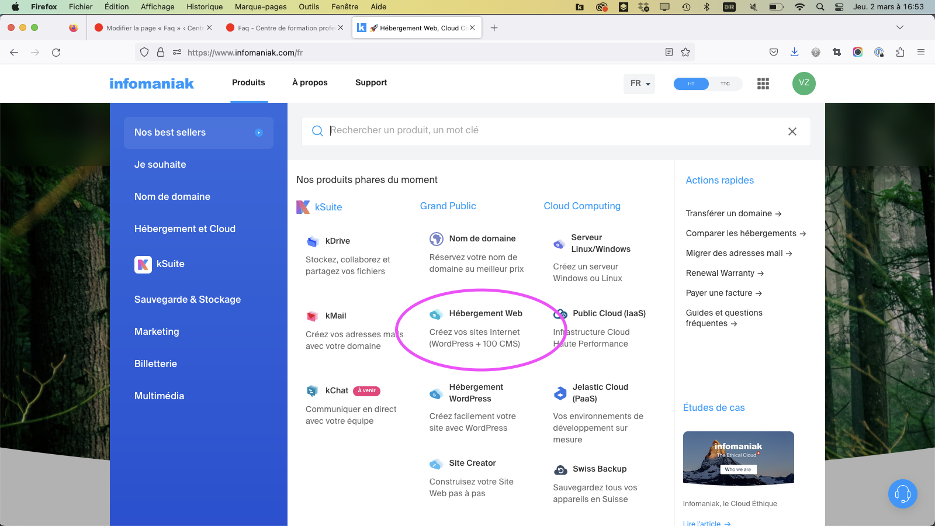Select Sauvegarde & Stockage in sidebar
The image size is (935, 526).
188,300
